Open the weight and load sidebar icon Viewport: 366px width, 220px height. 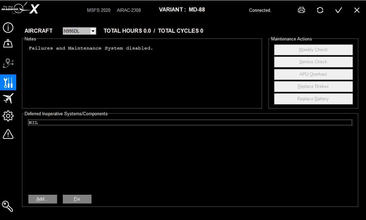coord(8,44)
